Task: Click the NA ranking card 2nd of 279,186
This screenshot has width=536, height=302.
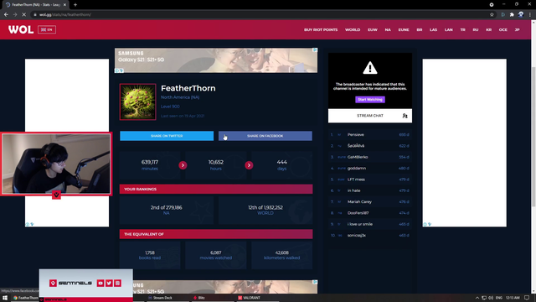Action: 167,210
